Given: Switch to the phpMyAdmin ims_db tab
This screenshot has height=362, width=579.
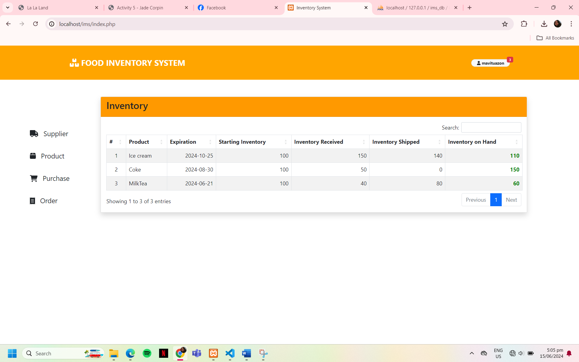Looking at the screenshot, I should (x=415, y=8).
